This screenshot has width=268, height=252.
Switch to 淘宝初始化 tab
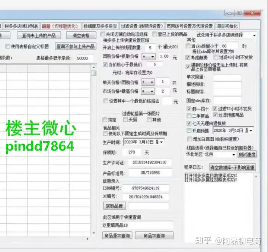[x=227, y=26]
